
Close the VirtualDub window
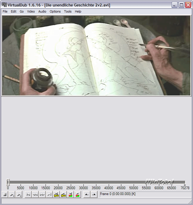point(188,5)
